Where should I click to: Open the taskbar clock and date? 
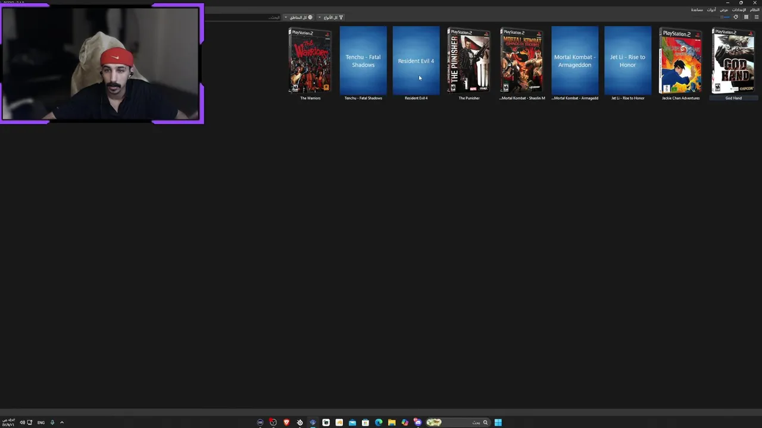(8, 422)
